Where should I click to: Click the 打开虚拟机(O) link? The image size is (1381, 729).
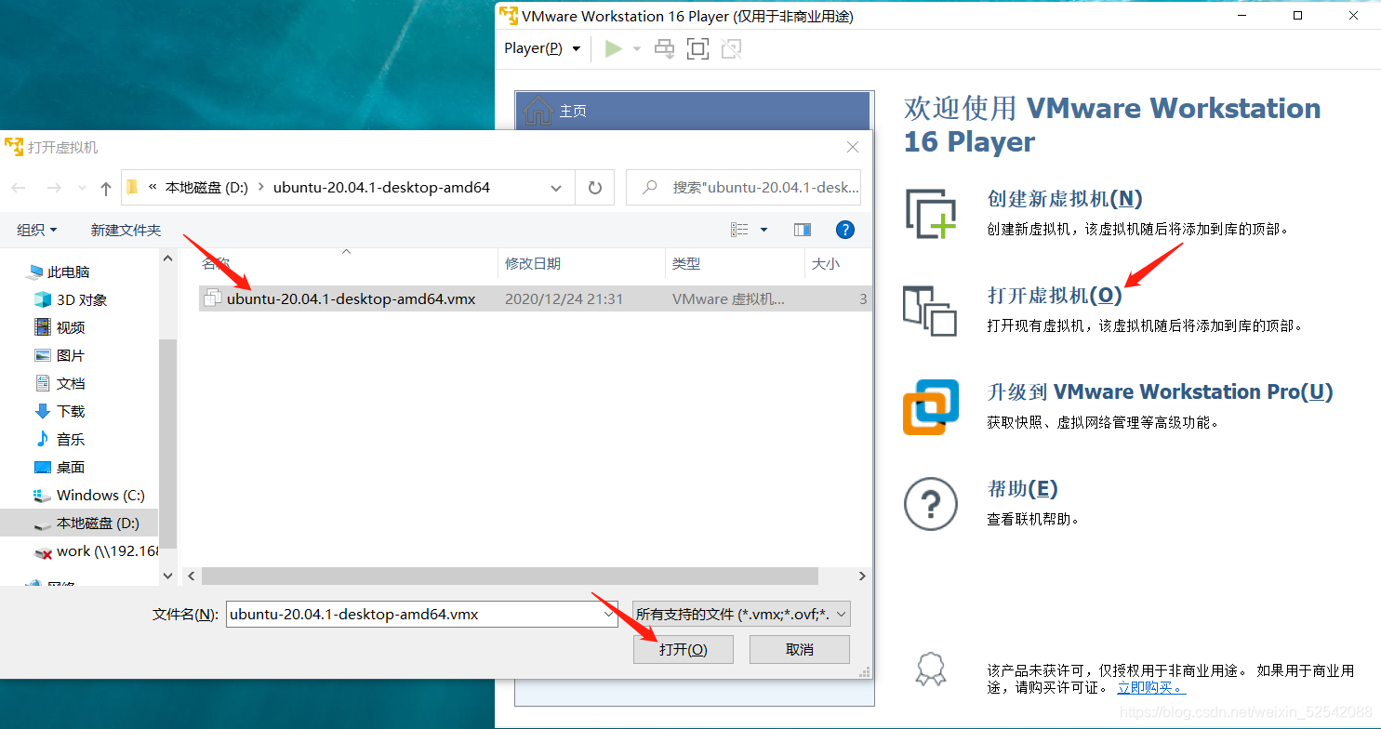[1055, 295]
